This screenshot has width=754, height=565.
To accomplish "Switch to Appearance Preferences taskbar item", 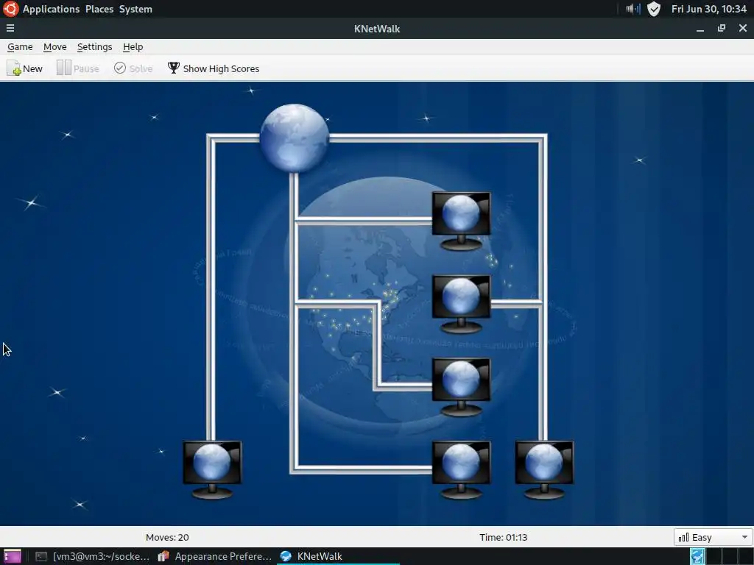I will coord(214,556).
